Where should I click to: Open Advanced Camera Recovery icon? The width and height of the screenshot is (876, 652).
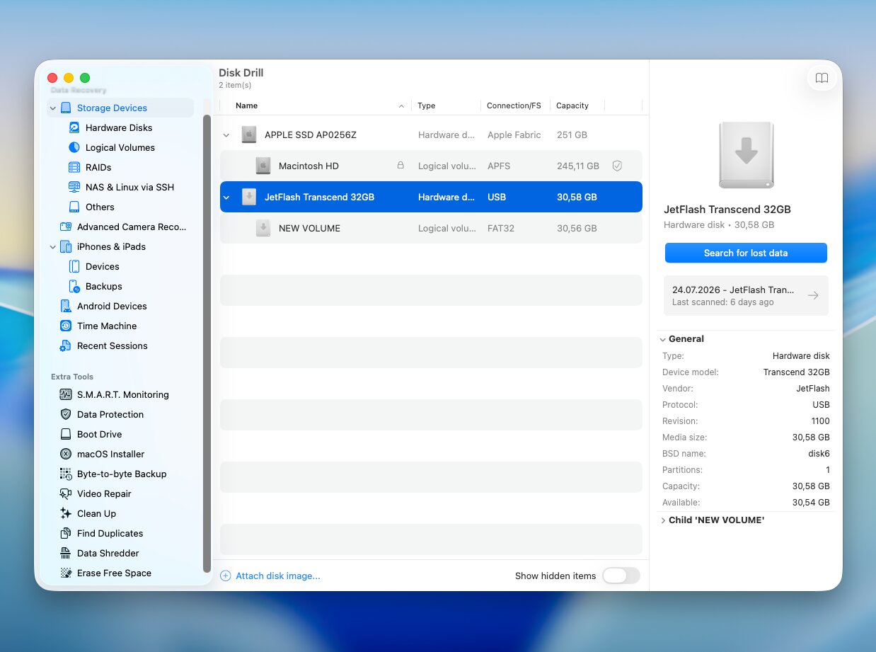coord(66,227)
